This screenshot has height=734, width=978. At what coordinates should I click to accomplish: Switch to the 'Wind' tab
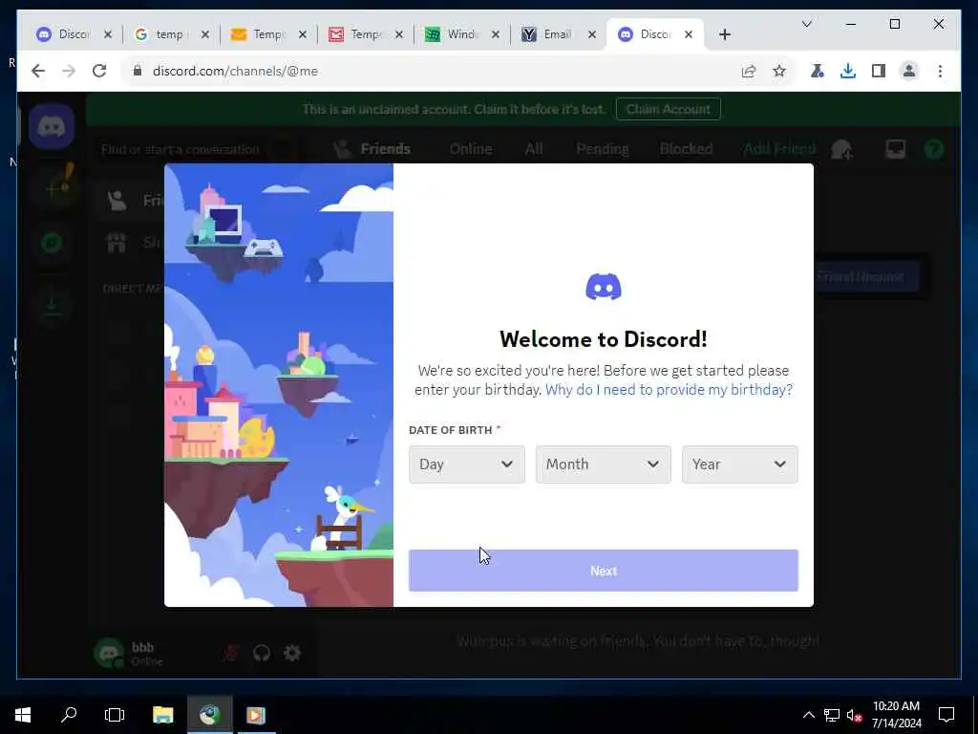tap(451, 34)
